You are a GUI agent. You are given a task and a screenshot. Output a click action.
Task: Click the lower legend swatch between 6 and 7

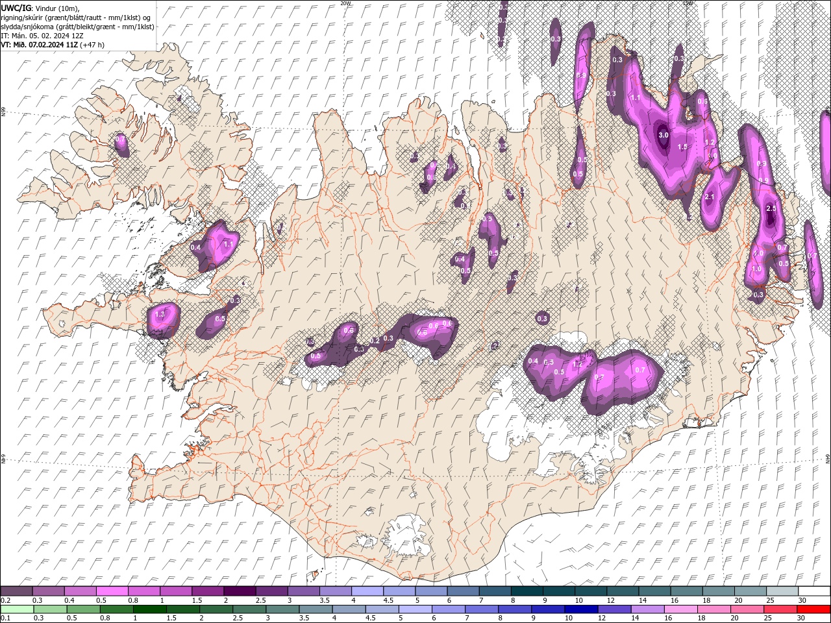(x=448, y=609)
